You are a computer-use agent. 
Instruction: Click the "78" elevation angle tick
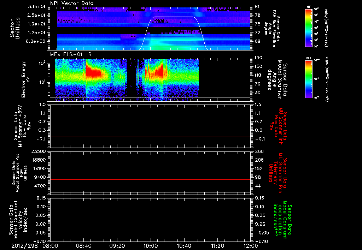point(257,15)
